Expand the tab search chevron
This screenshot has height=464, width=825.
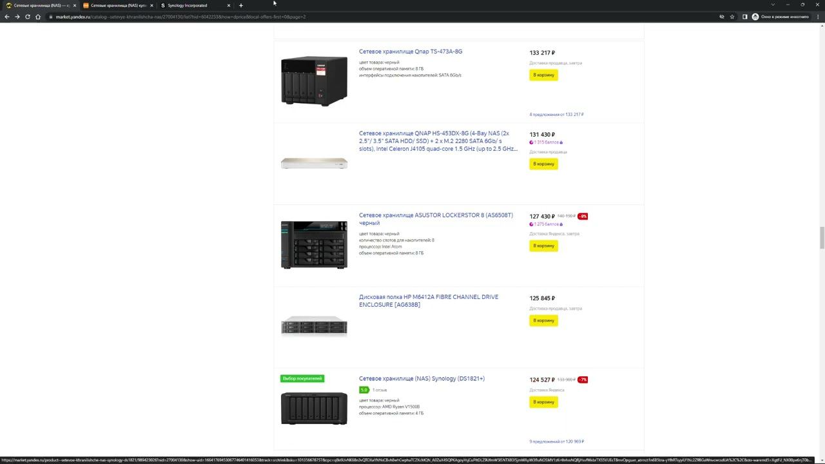click(x=773, y=5)
